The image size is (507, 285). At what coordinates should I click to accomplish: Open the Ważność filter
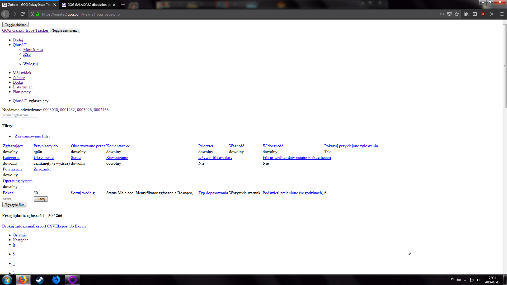pyautogui.click(x=237, y=146)
